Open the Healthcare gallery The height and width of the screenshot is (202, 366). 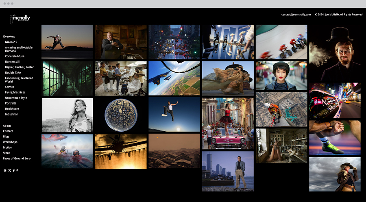12,109
